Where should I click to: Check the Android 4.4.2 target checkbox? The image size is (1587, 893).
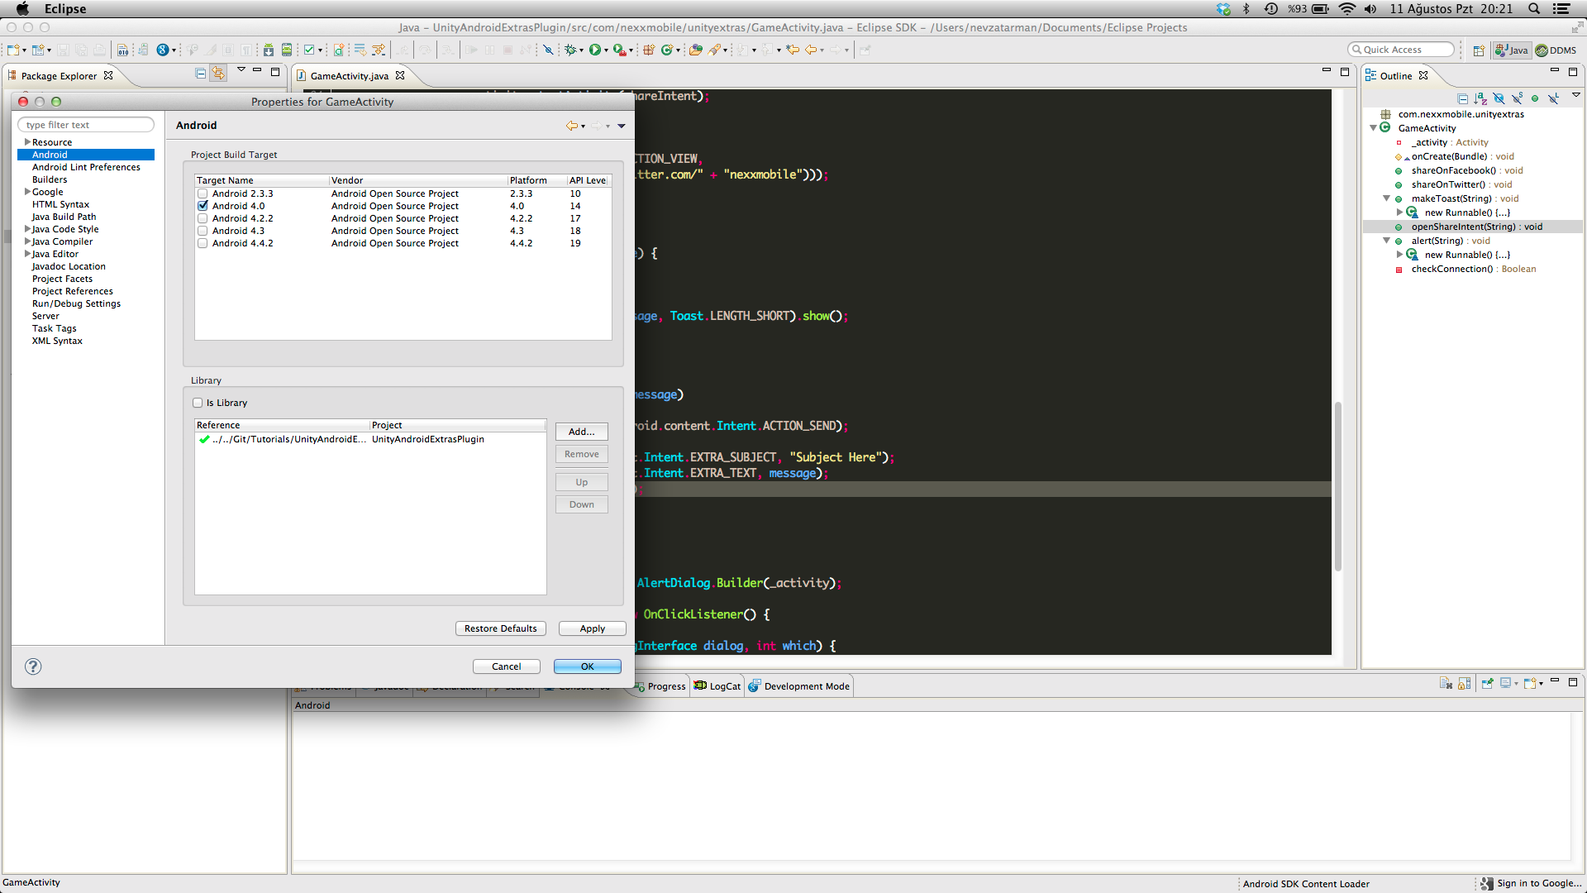(203, 243)
